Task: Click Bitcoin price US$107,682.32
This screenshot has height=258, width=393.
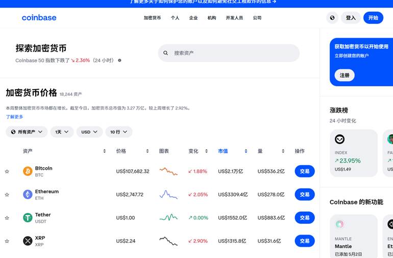Action: tap(133, 171)
